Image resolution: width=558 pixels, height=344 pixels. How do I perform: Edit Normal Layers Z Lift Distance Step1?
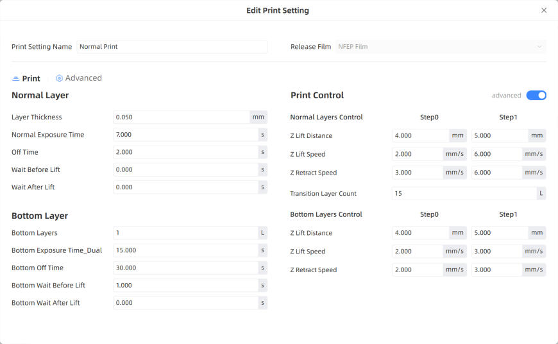click(x=500, y=135)
